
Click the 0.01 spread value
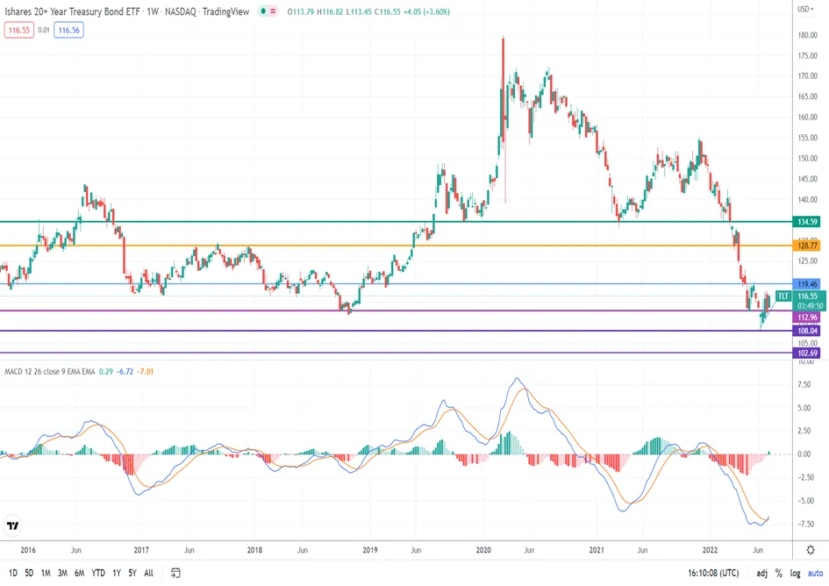pos(44,30)
